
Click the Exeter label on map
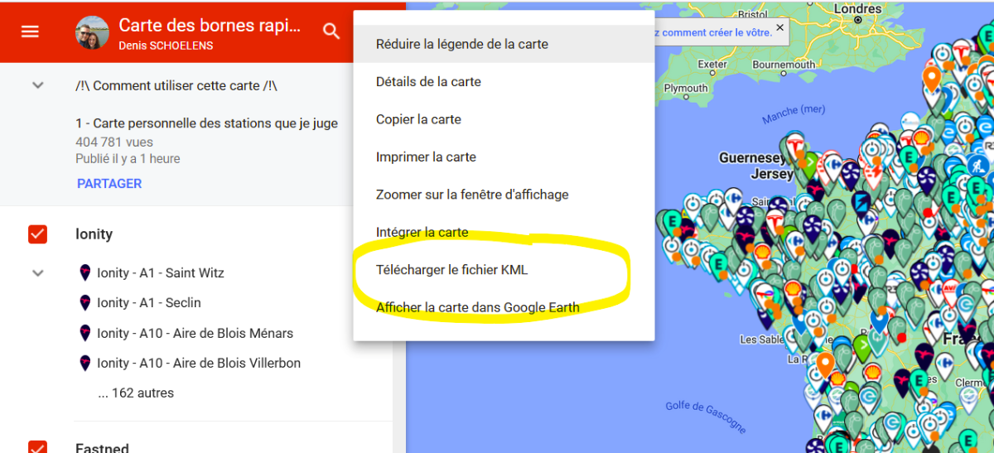[x=712, y=64]
